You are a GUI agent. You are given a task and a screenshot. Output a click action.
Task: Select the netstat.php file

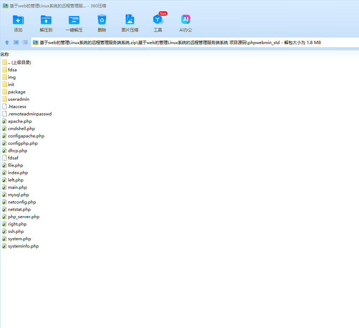[16, 209]
